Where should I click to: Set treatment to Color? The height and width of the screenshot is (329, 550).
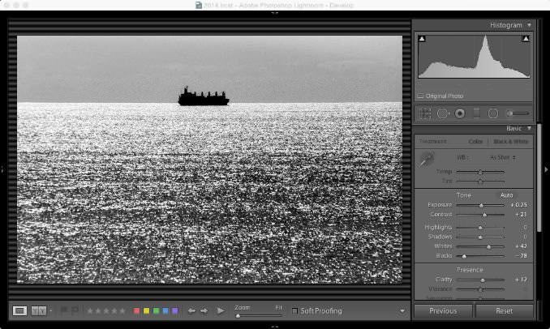click(475, 142)
